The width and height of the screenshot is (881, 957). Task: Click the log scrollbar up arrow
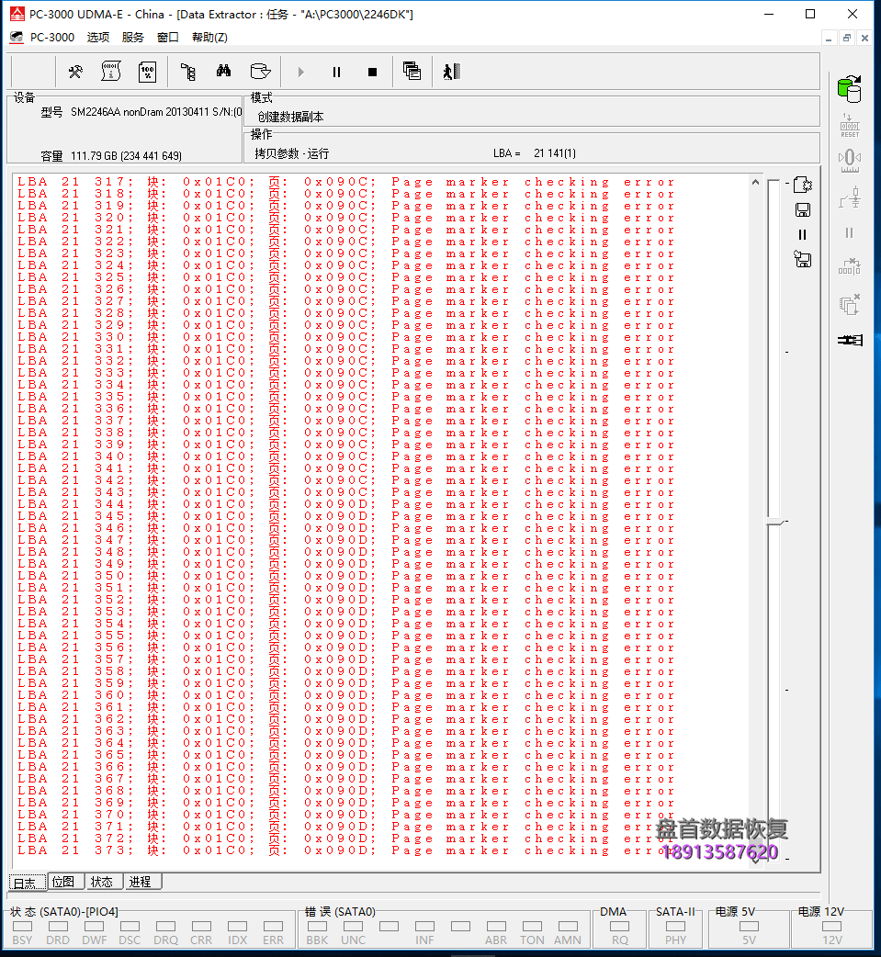pos(755,182)
